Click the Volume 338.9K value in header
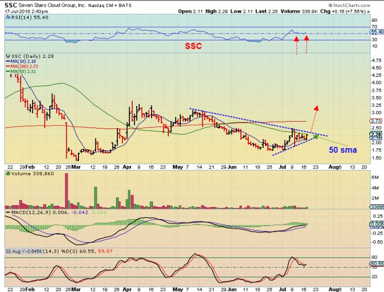 point(299,11)
